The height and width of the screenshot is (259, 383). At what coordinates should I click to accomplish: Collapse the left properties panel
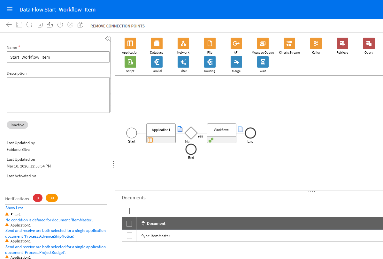point(108,39)
